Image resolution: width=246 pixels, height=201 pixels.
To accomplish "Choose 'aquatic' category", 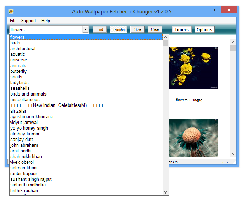I will click(86, 54).
